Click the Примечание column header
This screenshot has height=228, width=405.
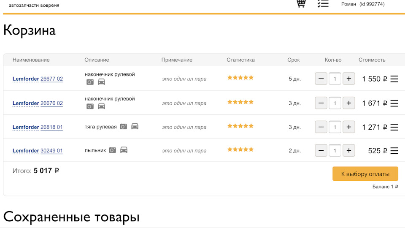coord(177,60)
